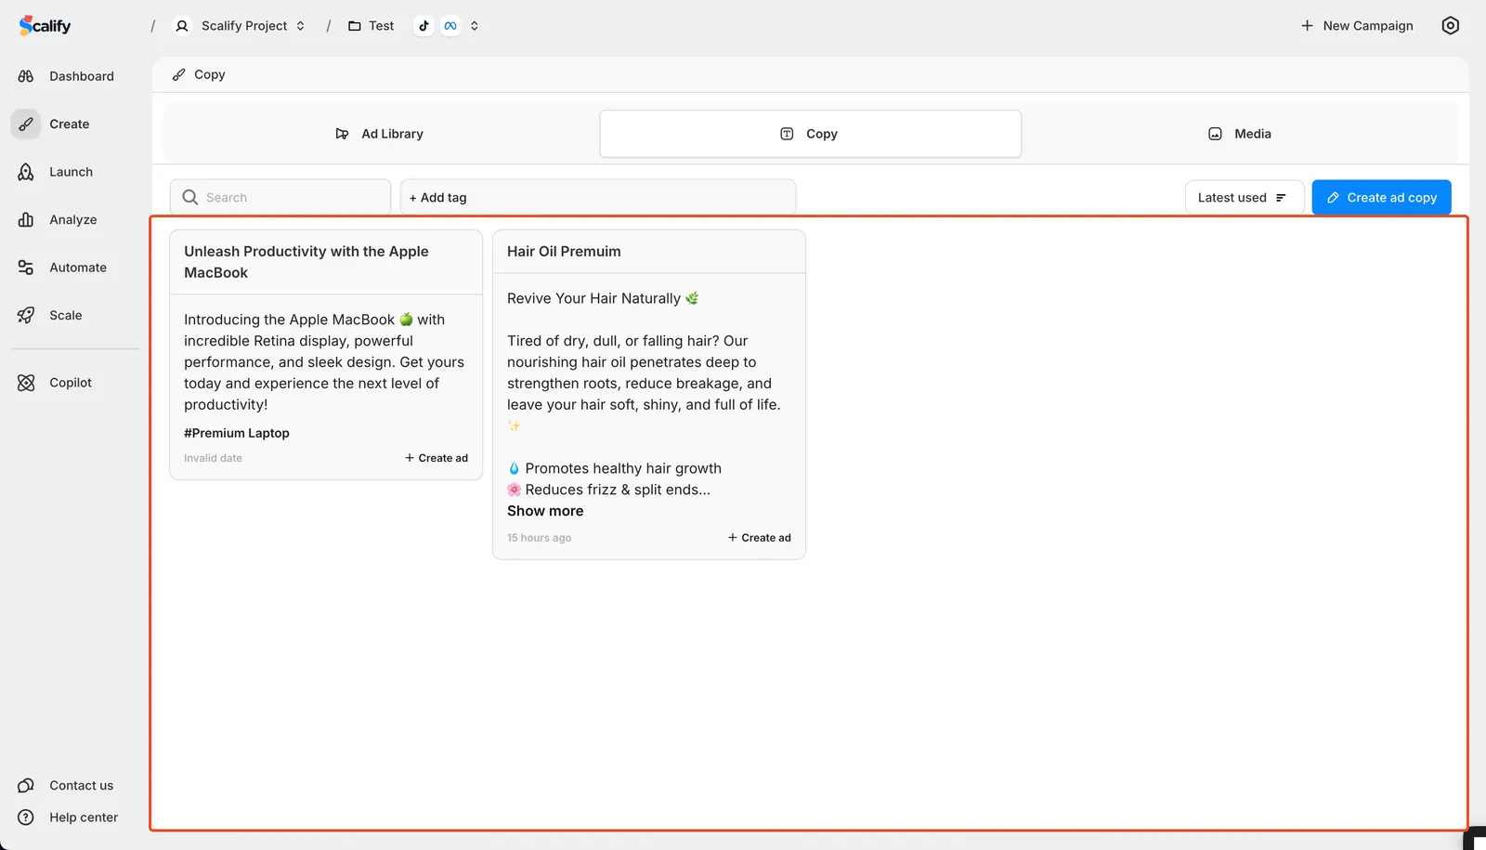Open the Copilot assistant

tap(70, 383)
